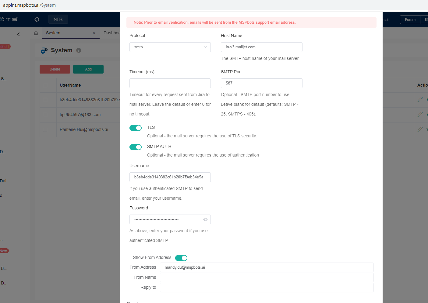
Task: Click the From Name text field
Action: tap(266, 277)
